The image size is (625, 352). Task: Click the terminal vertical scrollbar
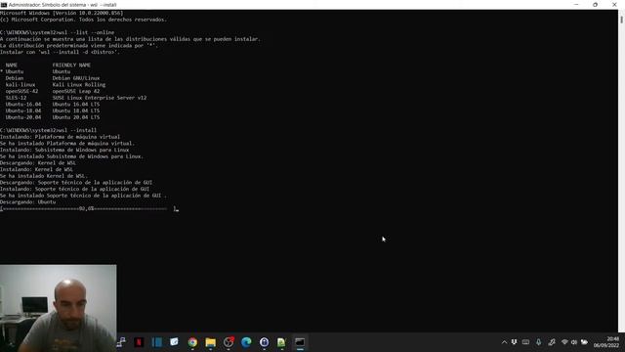coord(621,171)
